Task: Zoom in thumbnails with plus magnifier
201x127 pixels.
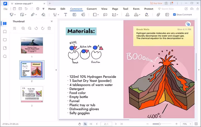Action: 23,28
